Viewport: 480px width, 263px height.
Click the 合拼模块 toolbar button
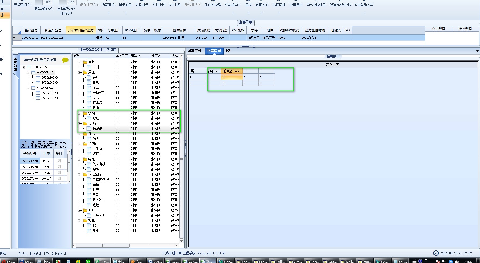coord(296,5)
